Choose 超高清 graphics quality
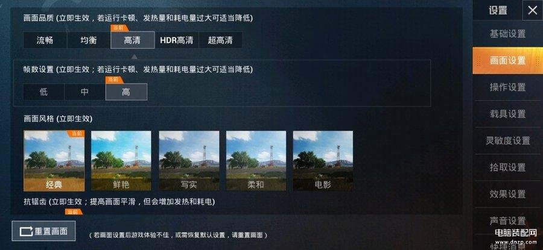The height and width of the screenshot is (250, 543). pos(220,40)
